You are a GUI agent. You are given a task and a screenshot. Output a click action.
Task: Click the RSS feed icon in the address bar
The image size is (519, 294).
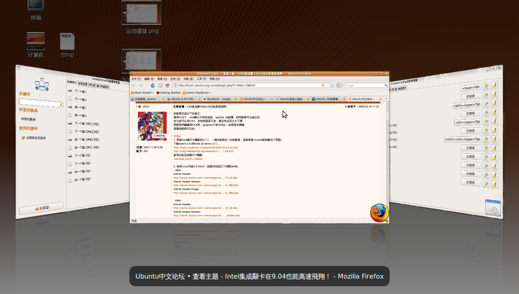(x=323, y=86)
